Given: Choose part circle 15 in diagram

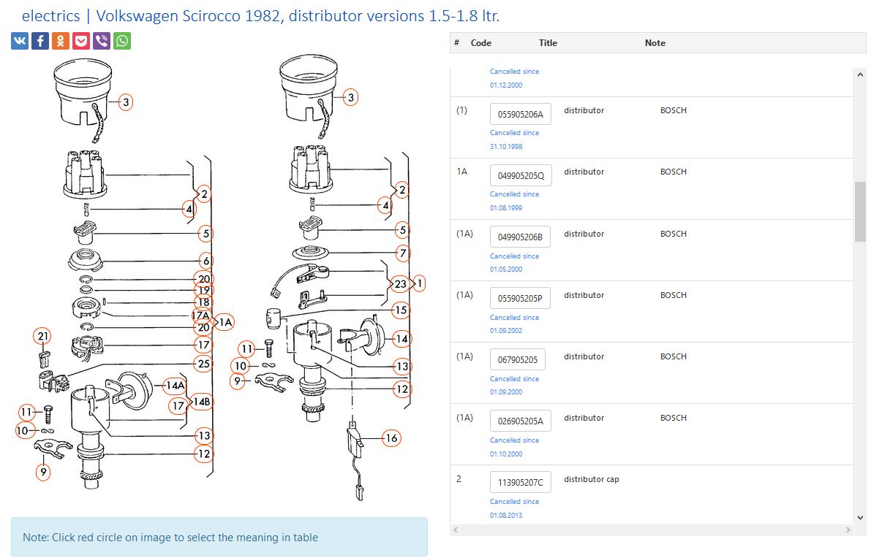Looking at the screenshot, I should click(400, 310).
